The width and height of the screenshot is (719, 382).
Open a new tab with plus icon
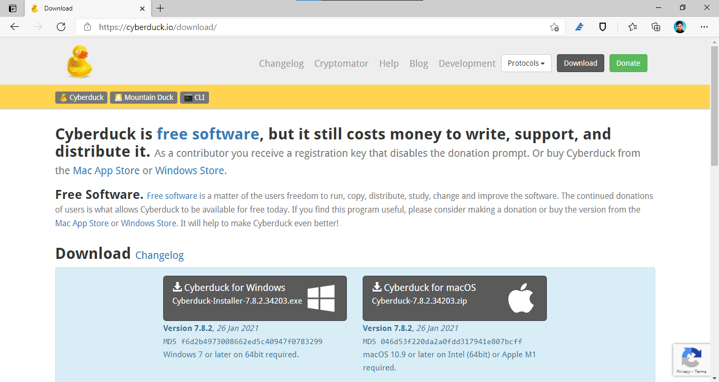[161, 8]
